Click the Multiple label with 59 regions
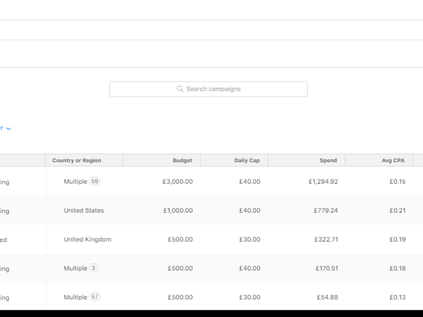Image resolution: width=423 pixels, height=317 pixels. tap(76, 182)
